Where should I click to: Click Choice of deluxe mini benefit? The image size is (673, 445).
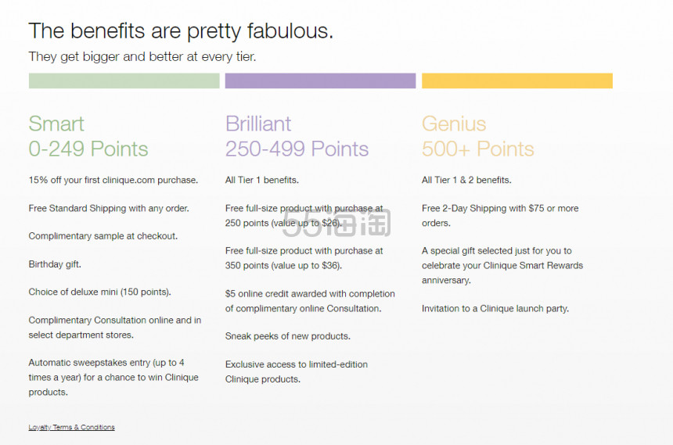tap(99, 292)
